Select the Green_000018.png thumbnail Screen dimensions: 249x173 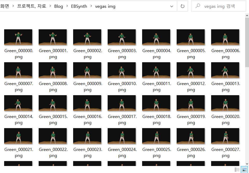pyautogui.click(x=156, y=103)
